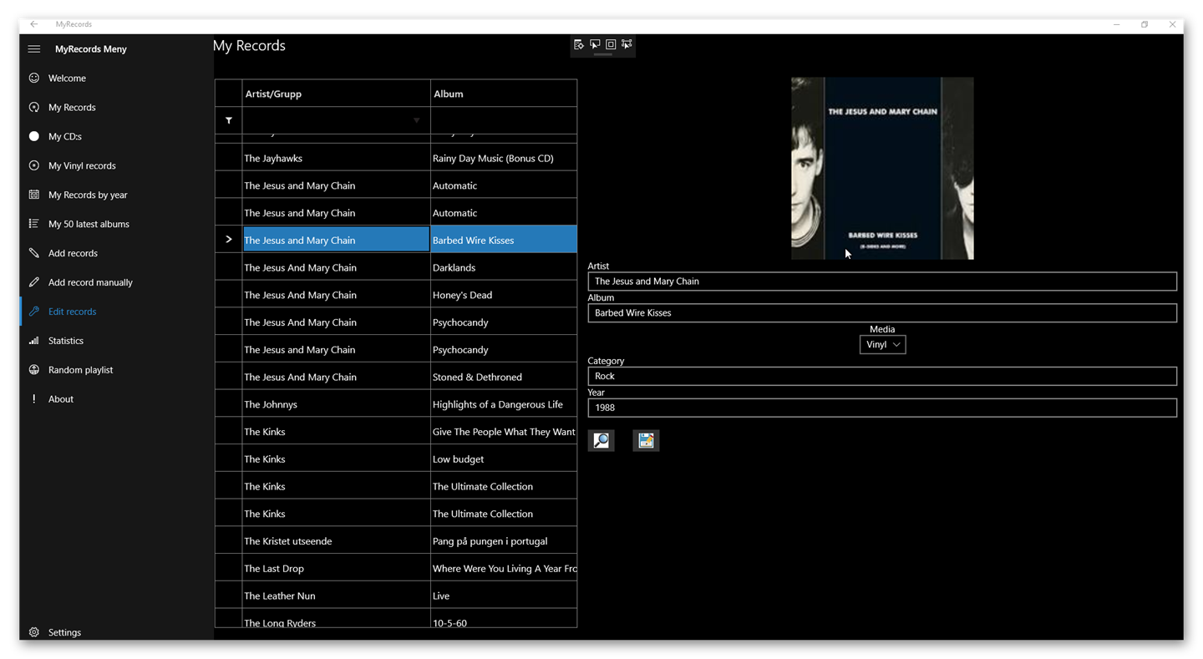
Task: Open Live Visual Tree debug tool
Action: click(579, 44)
